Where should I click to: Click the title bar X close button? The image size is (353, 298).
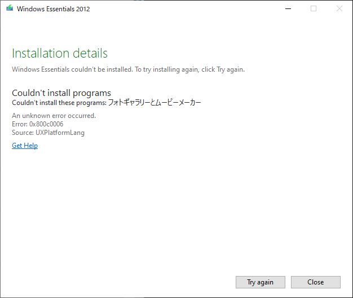339,8
